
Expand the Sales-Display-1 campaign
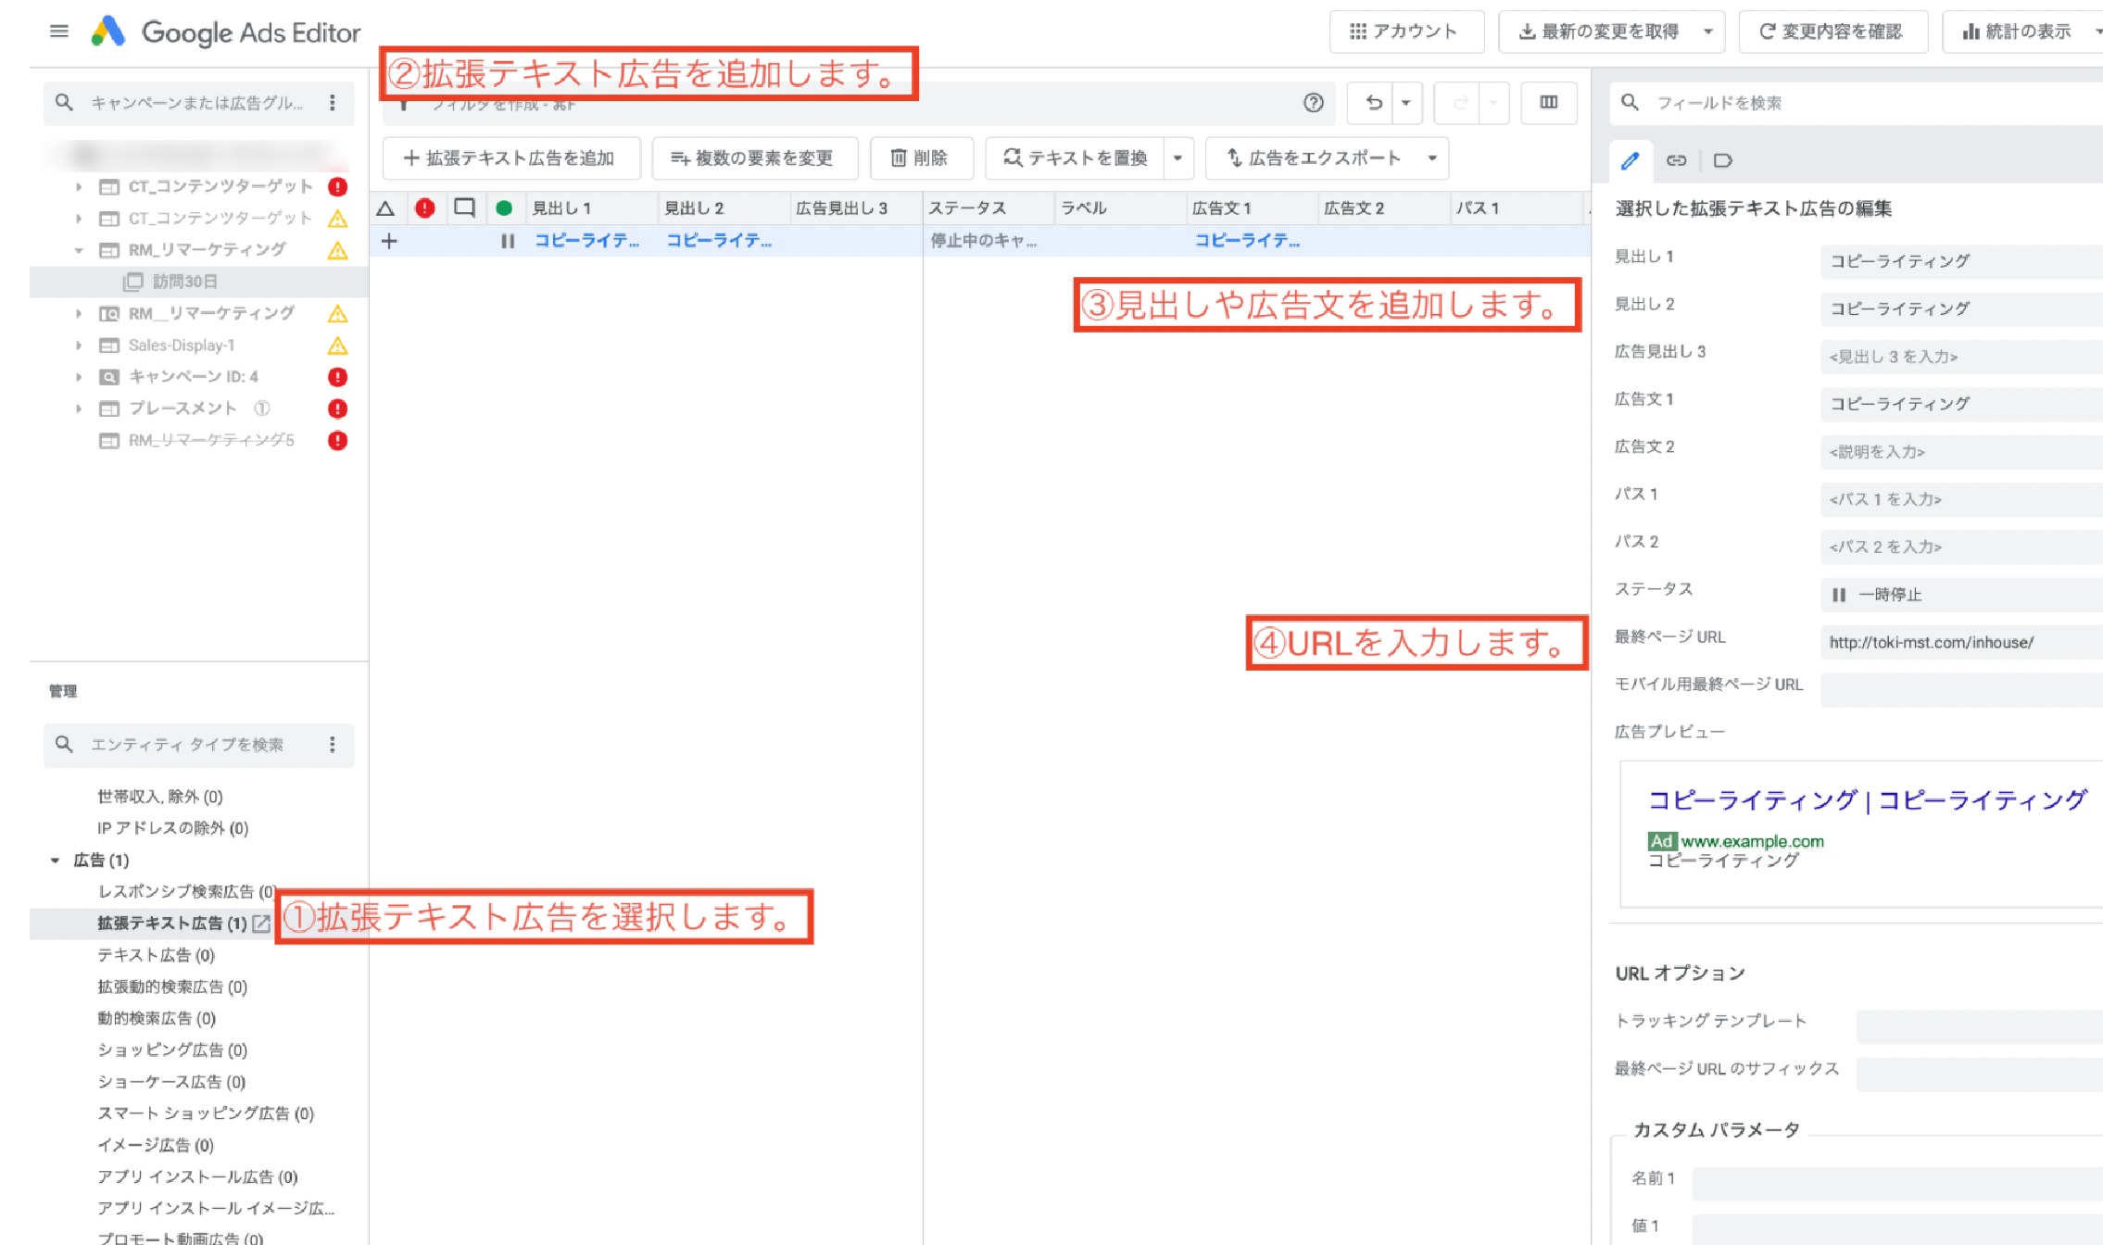pos(79,346)
